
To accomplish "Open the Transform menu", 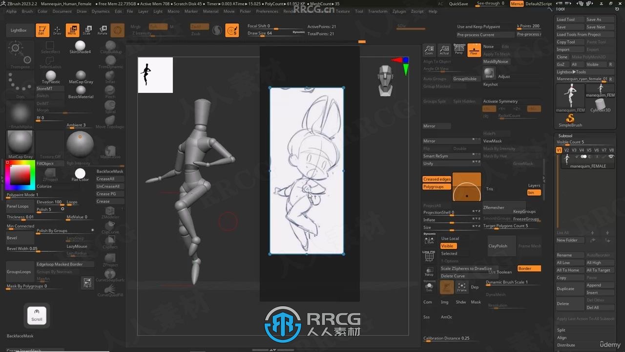I will (x=378, y=11).
